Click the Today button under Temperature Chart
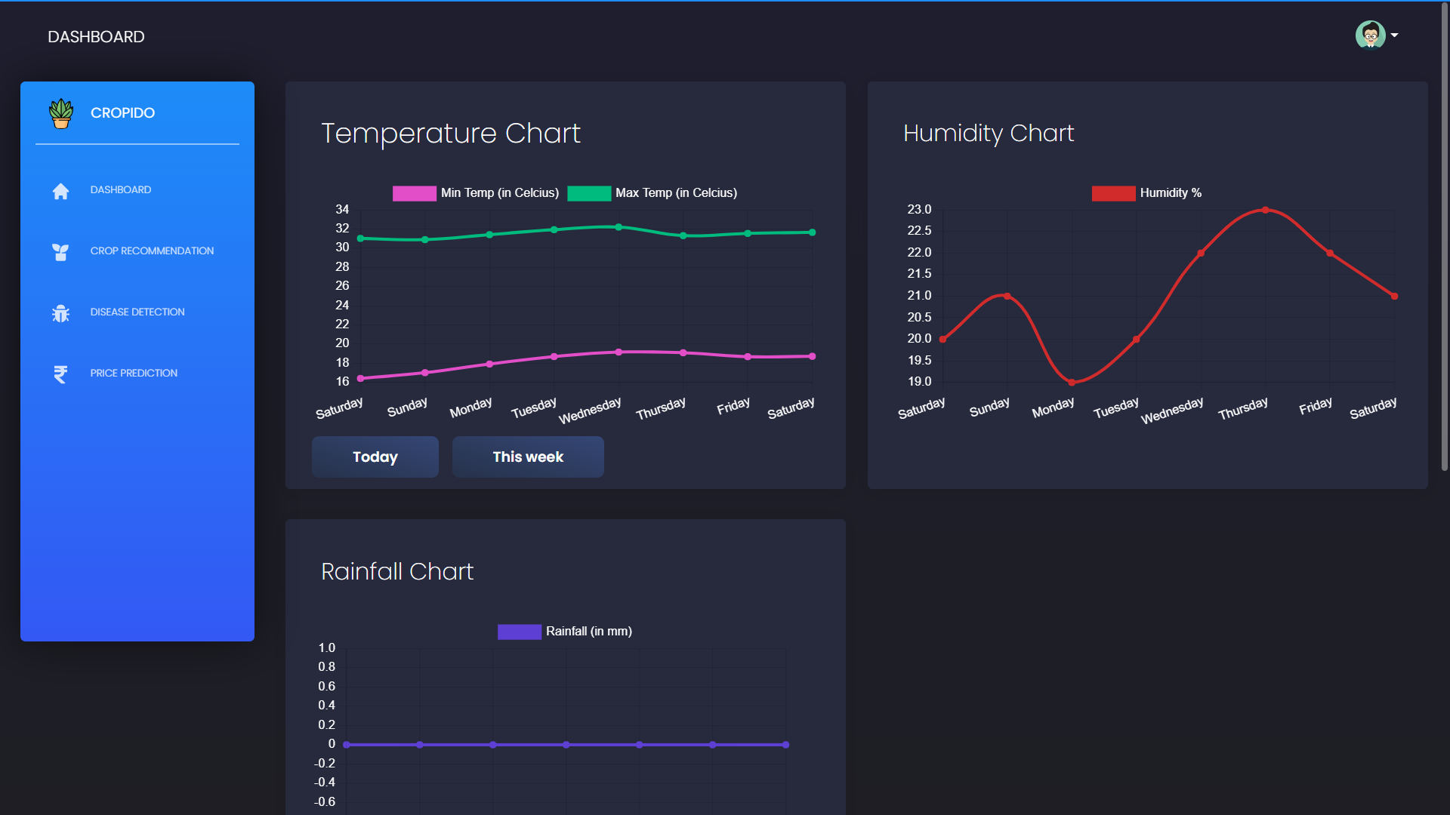Image resolution: width=1450 pixels, height=815 pixels. (x=375, y=457)
